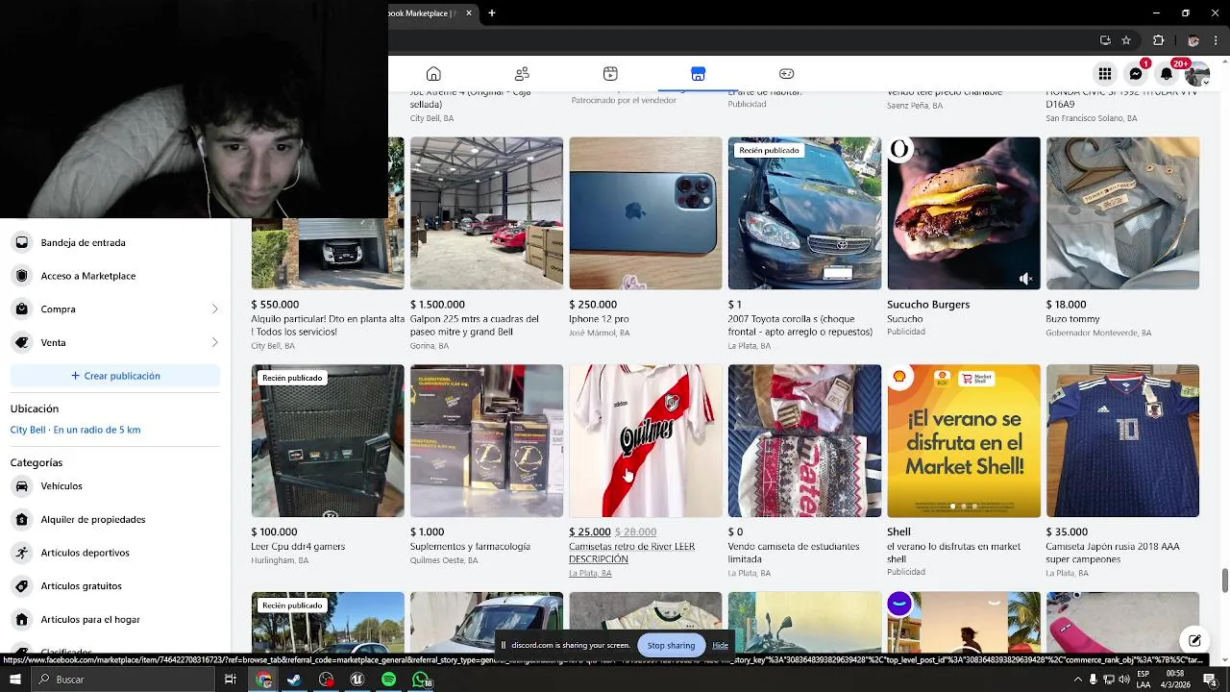This screenshot has width=1230, height=692.
Task: Open the Buzo tommy listing photo
Action: (1122, 213)
